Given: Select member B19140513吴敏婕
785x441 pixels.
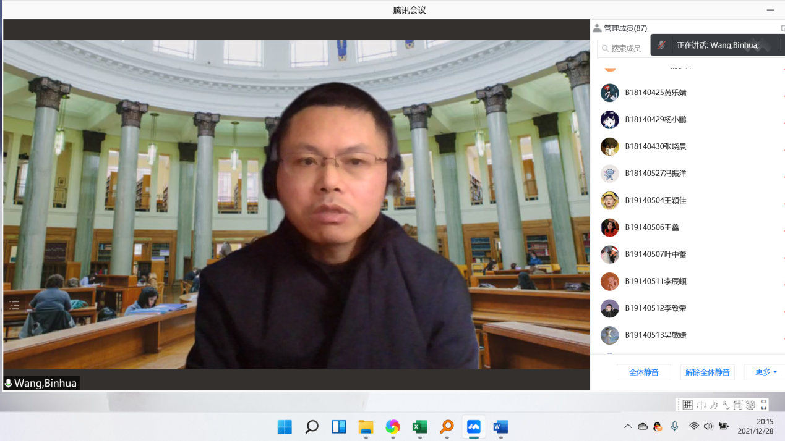Looking at the screenshot, I should (655, 335).
